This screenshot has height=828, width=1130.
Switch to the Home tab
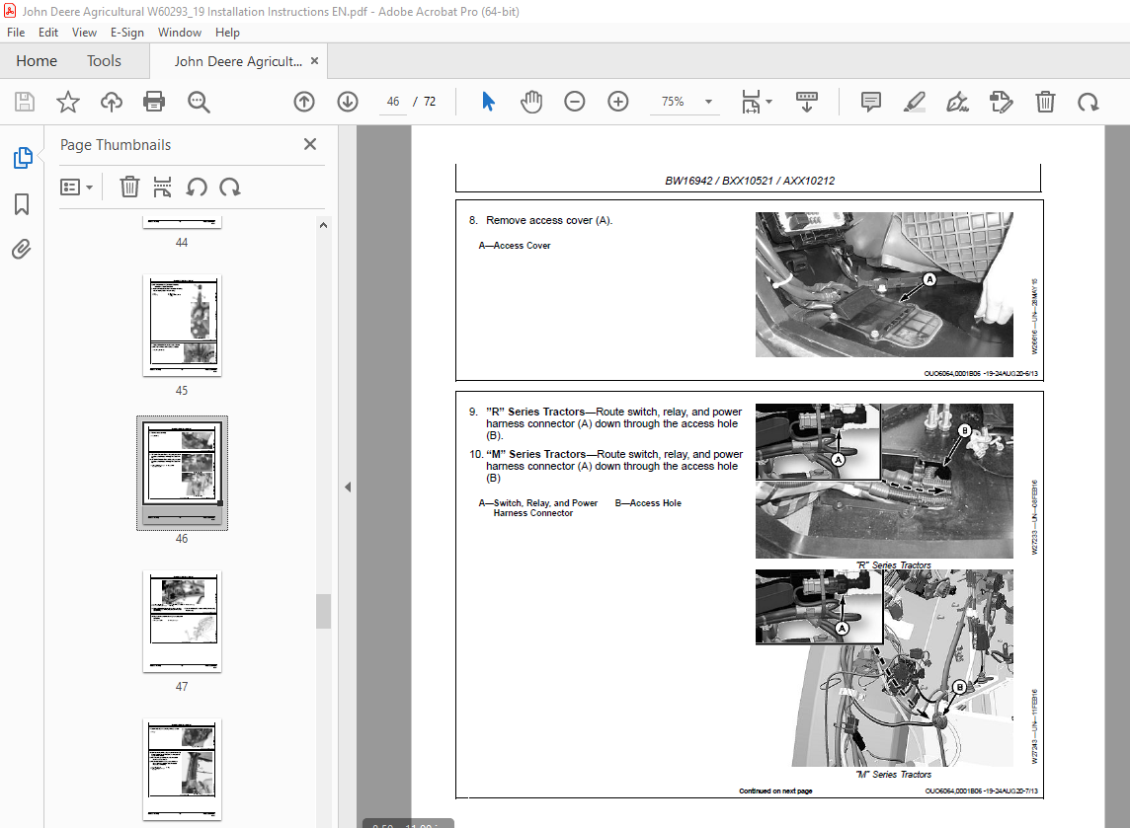click(x=37, y=61)
